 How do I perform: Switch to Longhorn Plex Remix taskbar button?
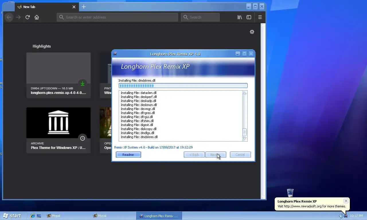click(x=159, y=216)
